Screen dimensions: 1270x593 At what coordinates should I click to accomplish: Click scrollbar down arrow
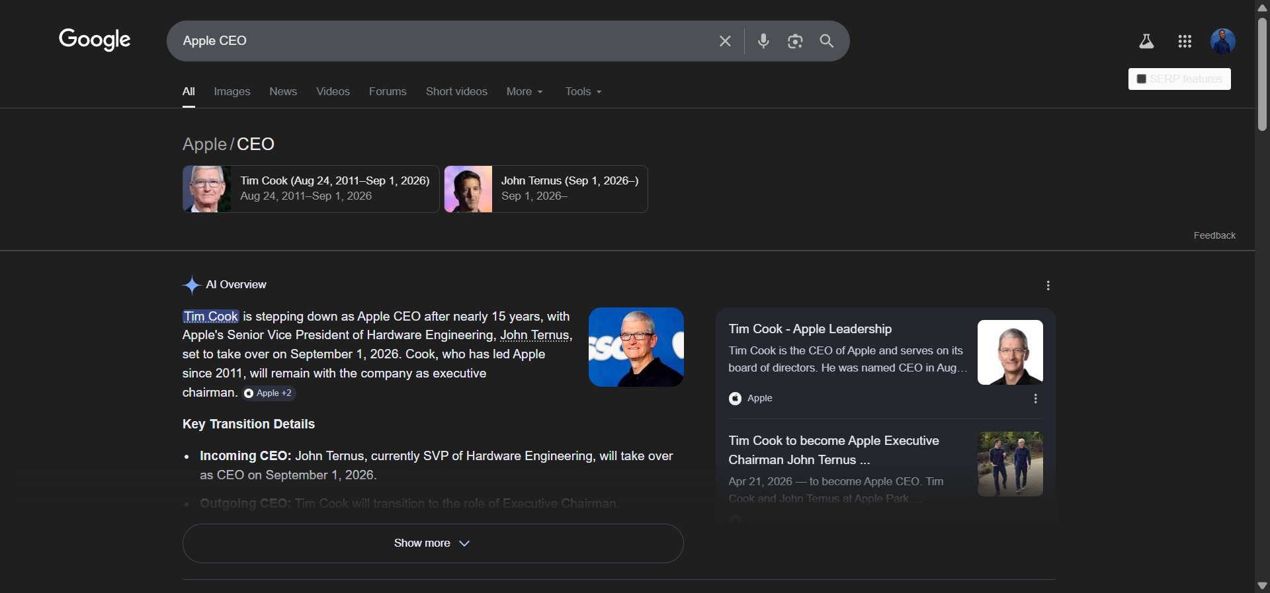click(1262, 586)
